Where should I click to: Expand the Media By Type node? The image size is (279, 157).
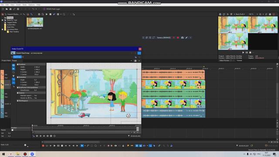[x=3, y=20]
